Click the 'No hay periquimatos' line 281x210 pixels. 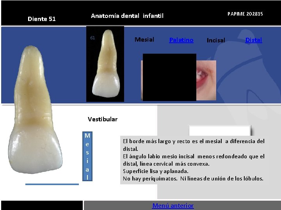click(193, 178)
